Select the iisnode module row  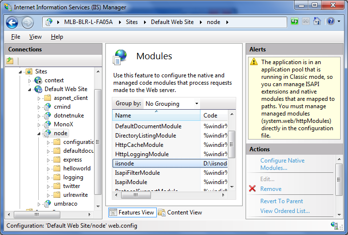coord(170,164)
